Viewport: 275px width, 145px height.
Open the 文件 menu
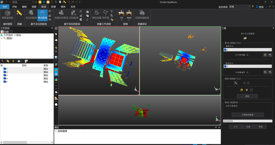click(x=5, y=7)
